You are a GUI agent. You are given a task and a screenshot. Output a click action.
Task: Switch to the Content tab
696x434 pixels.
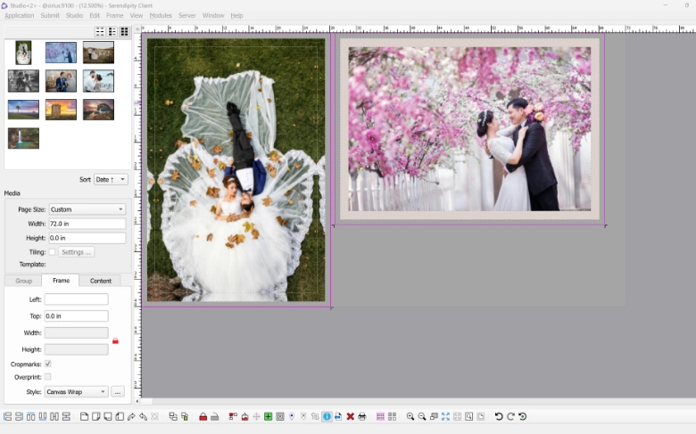click(101, 281)
